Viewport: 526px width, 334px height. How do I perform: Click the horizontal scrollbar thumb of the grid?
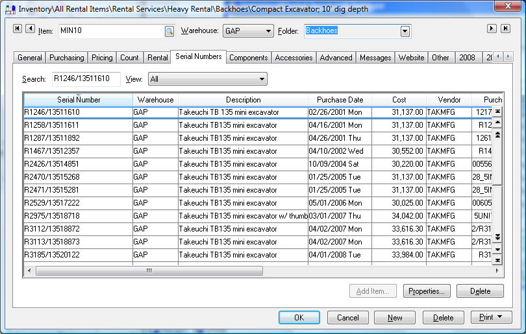(x=148, y=270)
